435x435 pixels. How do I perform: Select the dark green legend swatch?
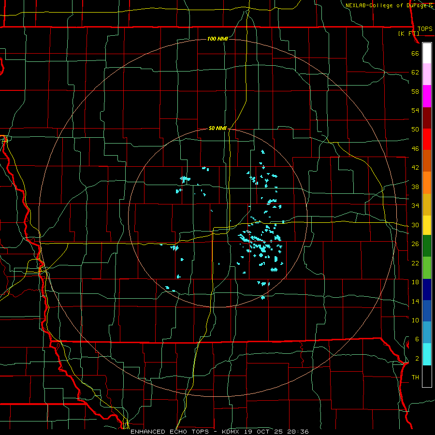[x=427, y=246]
